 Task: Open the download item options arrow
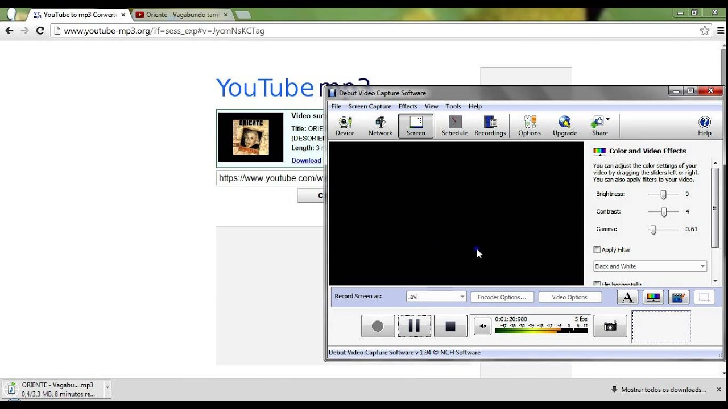pyautogui.click(x=107, y=389)
